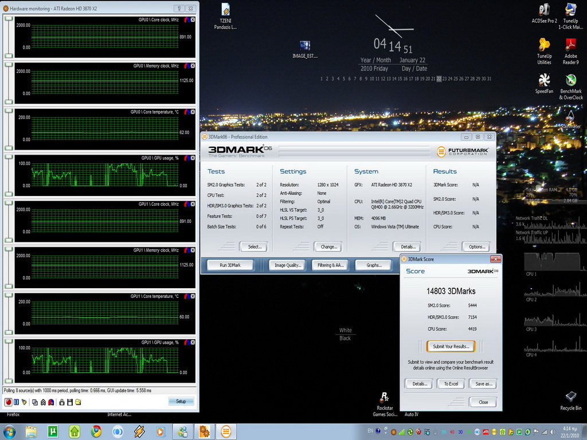Image resolution: width=587 pixels, height=440 pixels.
Task: Click the red-blue icon on GPU0 Memory clock graph
Action: [x=187, y=65]
